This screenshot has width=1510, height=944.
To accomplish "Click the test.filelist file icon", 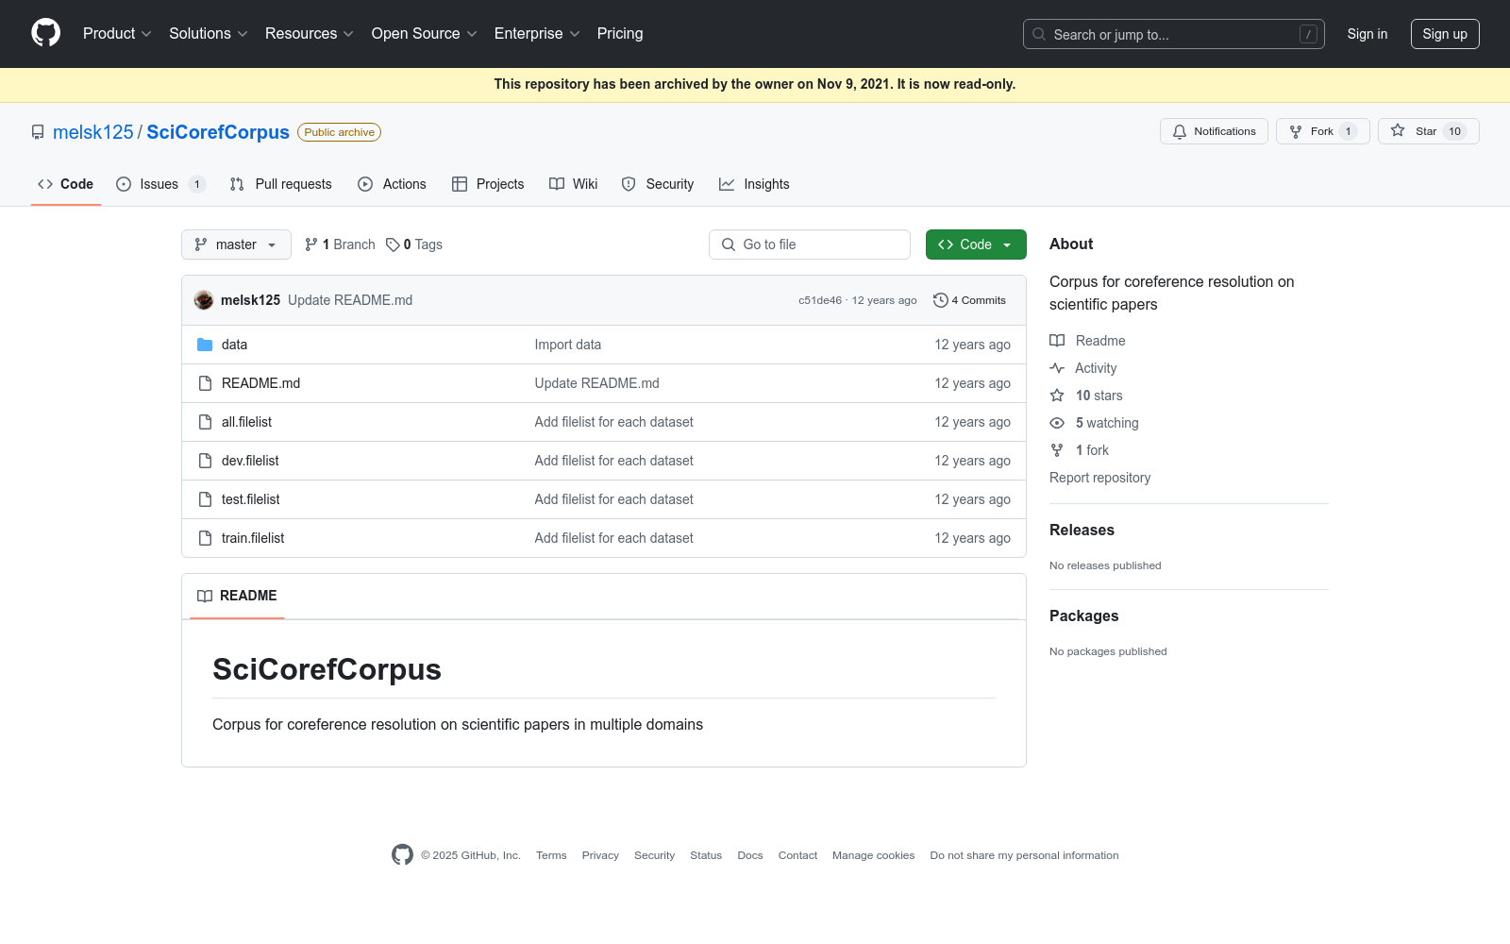I will click(x=205, y=499).
